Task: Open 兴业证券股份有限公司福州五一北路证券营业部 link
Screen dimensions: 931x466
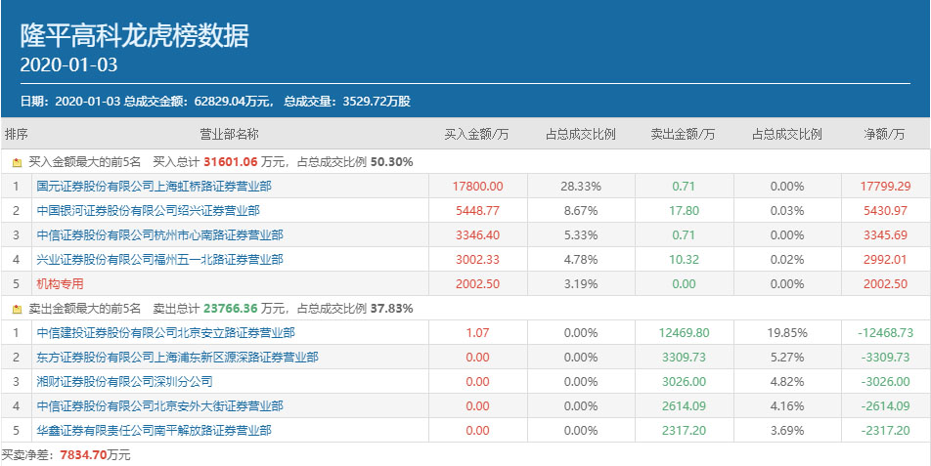Action: tap(159, 259)
